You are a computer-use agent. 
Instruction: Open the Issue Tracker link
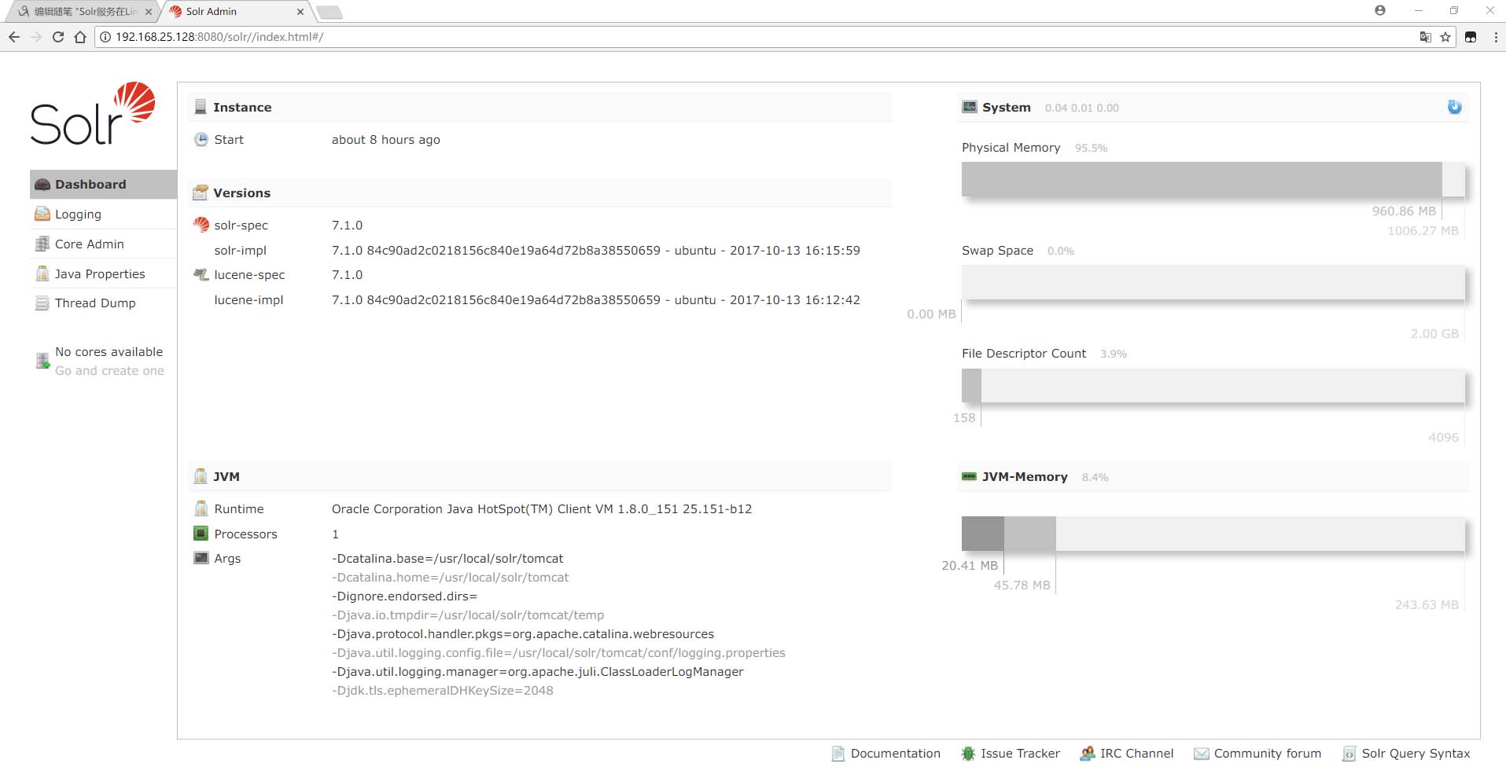pos(1020,754)
